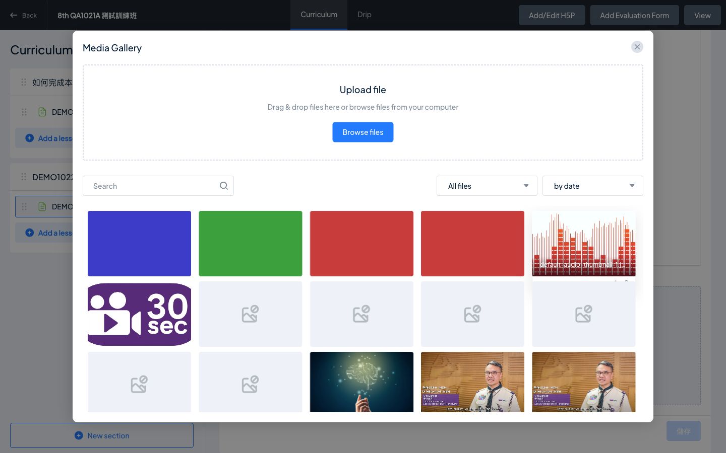This screenshot has width=726, height=453.
Task: Select the green color thumbnail
Action: 251,244
